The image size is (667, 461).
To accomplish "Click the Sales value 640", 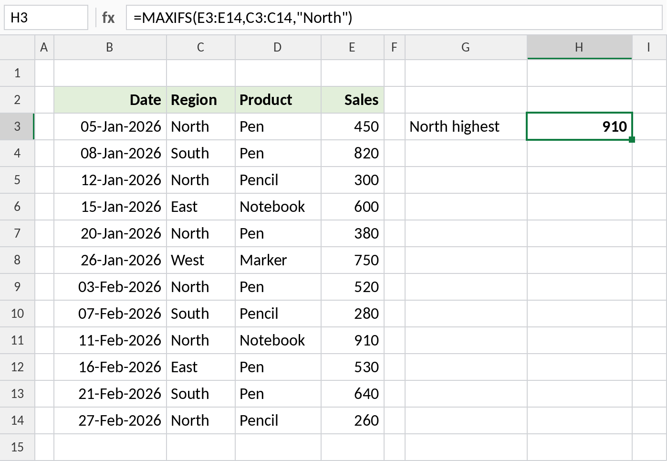I will pos(353,394).
